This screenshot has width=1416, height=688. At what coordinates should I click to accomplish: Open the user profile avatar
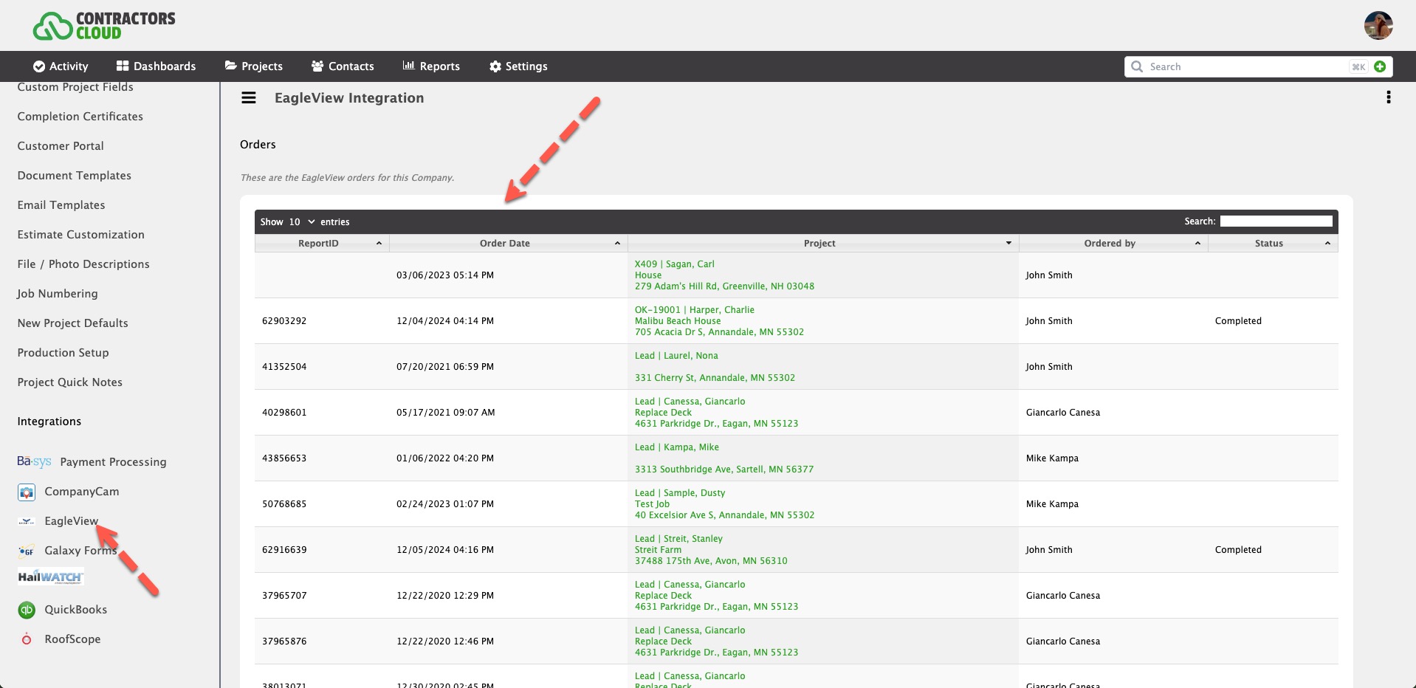click(1378, 26)
